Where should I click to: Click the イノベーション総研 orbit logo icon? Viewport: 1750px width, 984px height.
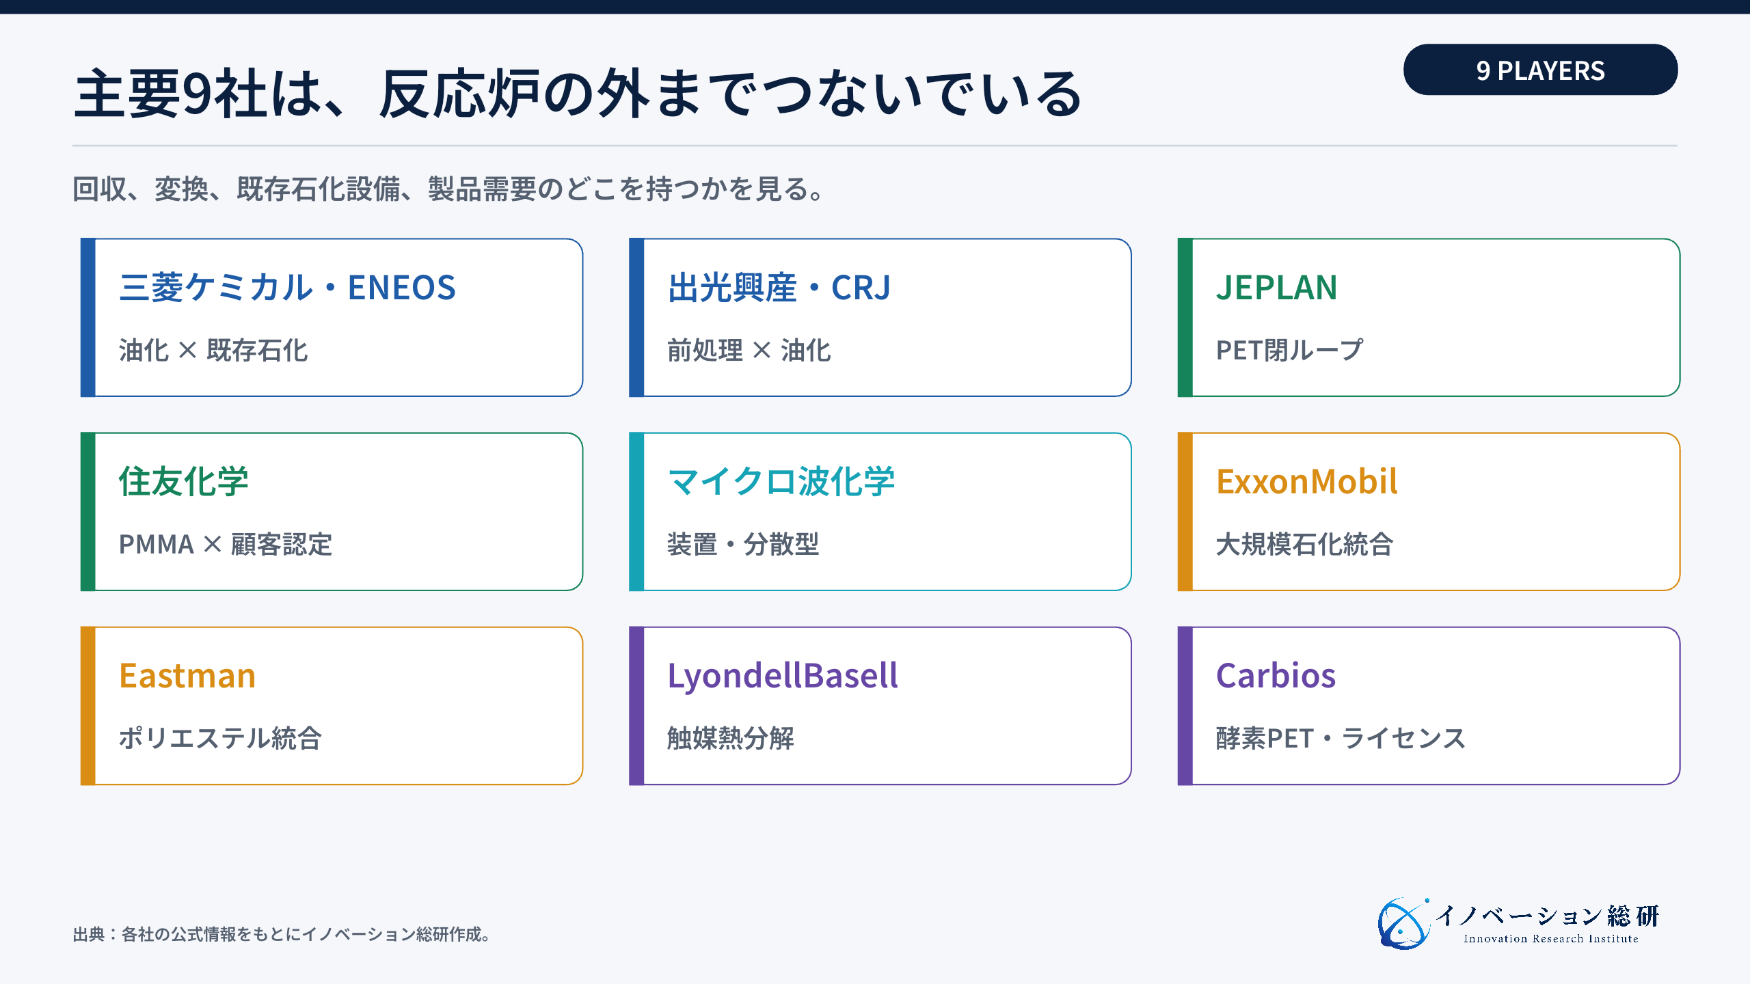click(x=1404, y=923)
